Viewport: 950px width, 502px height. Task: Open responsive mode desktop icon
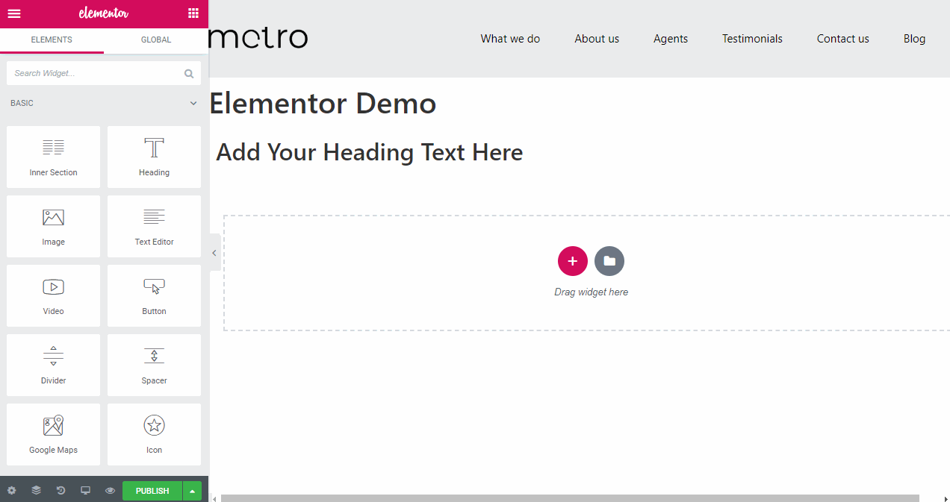(85, 491)
